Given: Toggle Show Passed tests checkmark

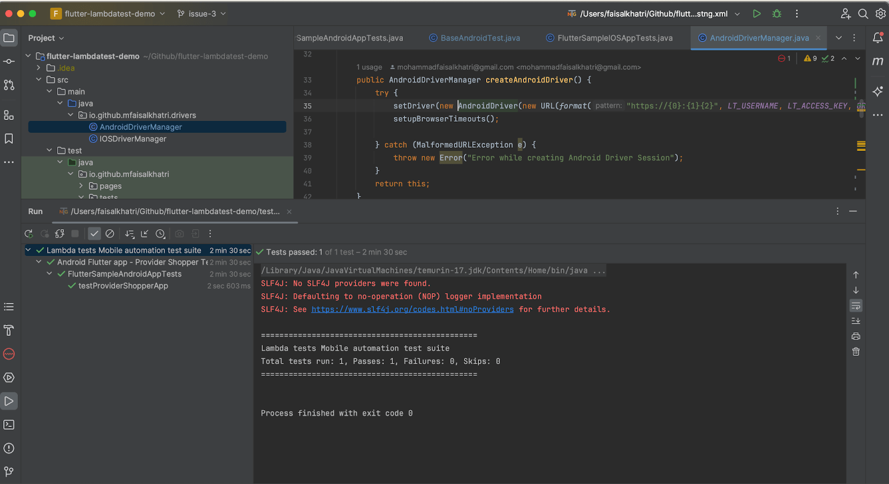Looking at the screenshot, I should 94,234.
